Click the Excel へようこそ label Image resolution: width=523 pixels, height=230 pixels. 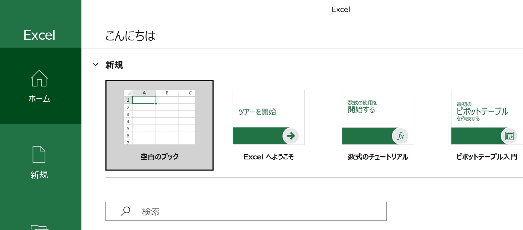[x=269, y=157]
